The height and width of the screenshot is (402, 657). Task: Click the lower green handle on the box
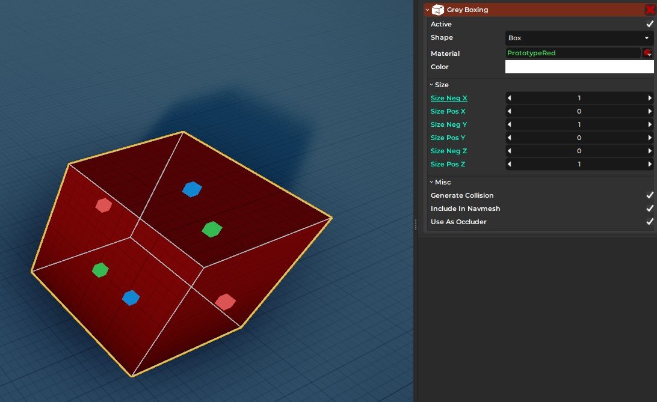coord(100,270)
